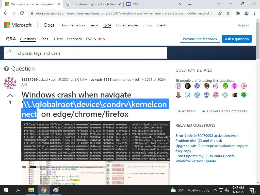Screen dimensions: 260x195
Task: Open the 15281069 user profile link
Action: pos(29,79)
